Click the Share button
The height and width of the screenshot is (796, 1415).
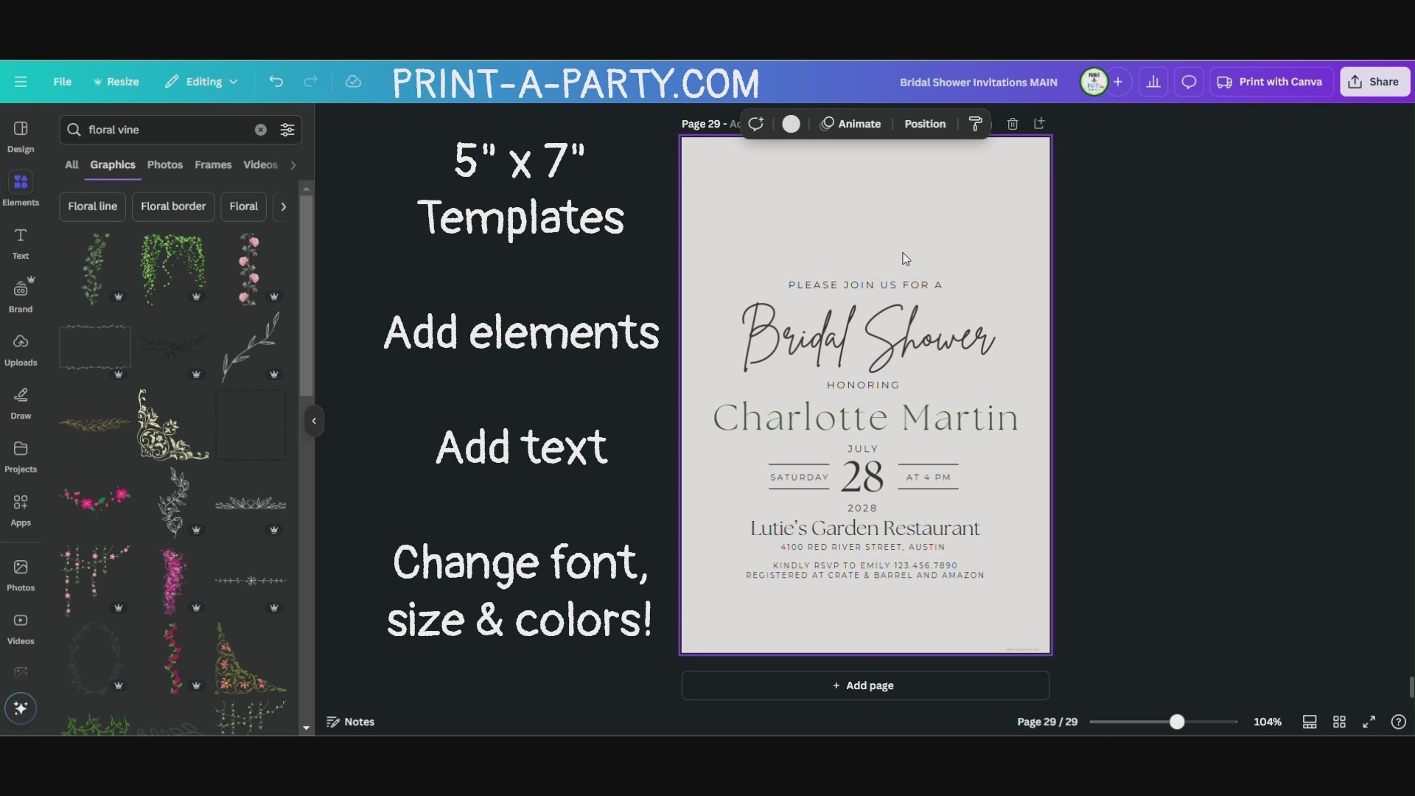pos(1374,82)
